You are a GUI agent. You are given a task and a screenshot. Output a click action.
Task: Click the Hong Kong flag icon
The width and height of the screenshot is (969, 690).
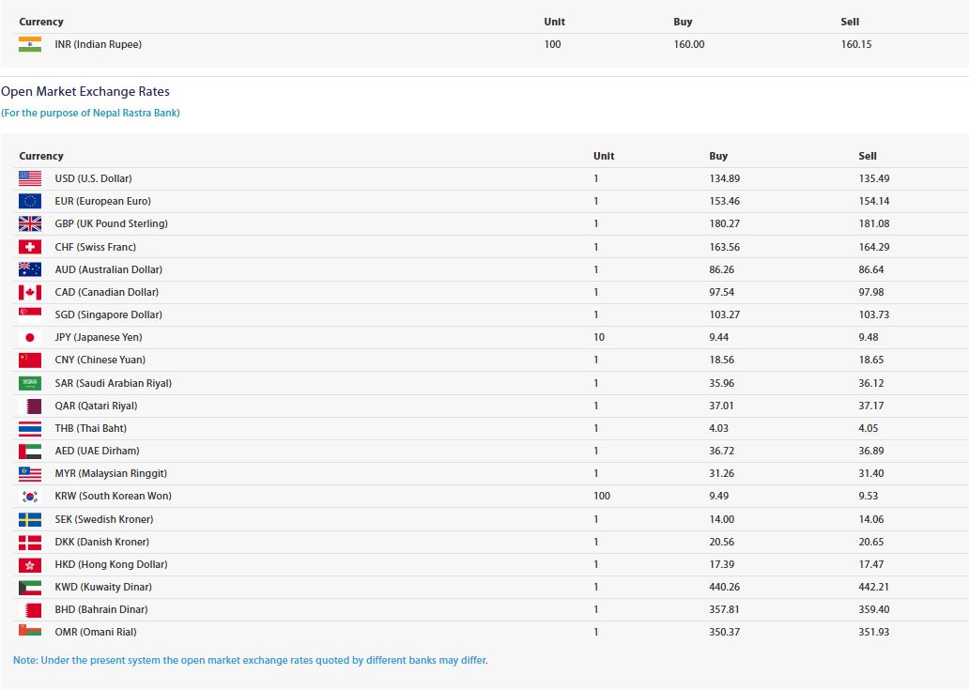(30, 564)
